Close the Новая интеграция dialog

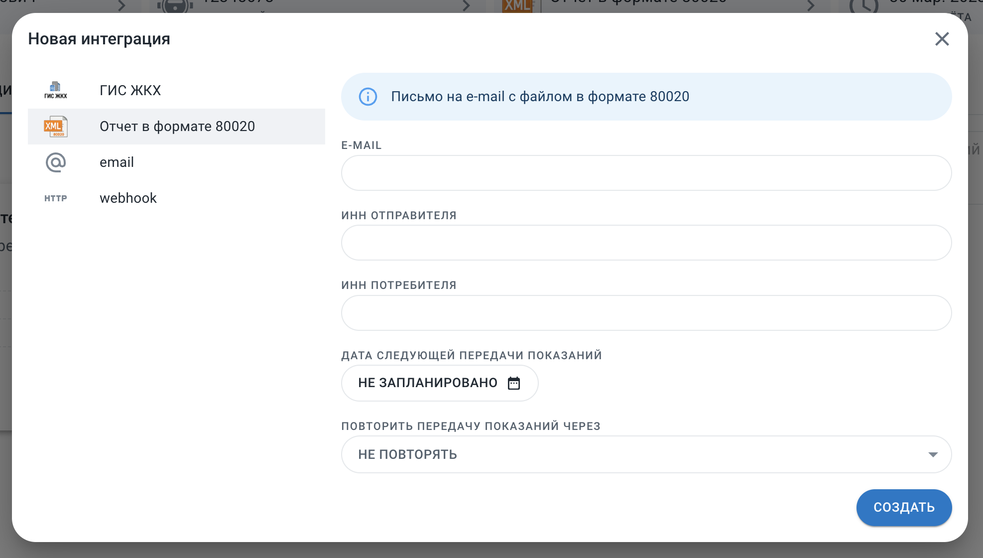[942, 39]
